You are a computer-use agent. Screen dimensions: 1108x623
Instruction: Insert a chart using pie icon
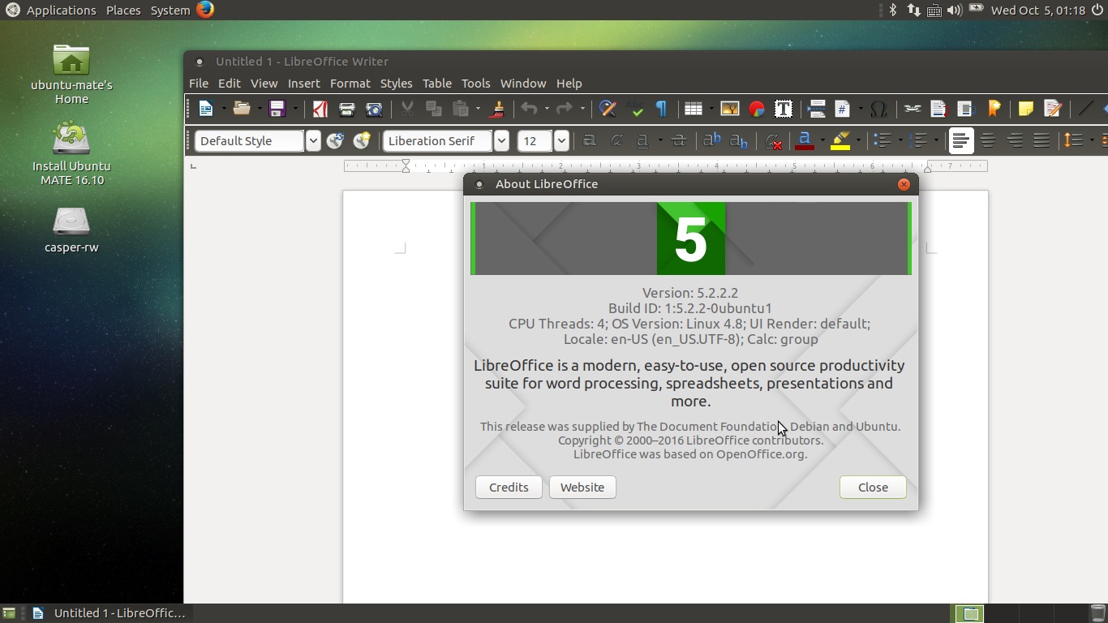click(x=757, y=109)
